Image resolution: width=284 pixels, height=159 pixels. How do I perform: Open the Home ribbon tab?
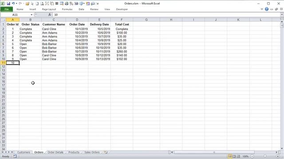point(20,9)
